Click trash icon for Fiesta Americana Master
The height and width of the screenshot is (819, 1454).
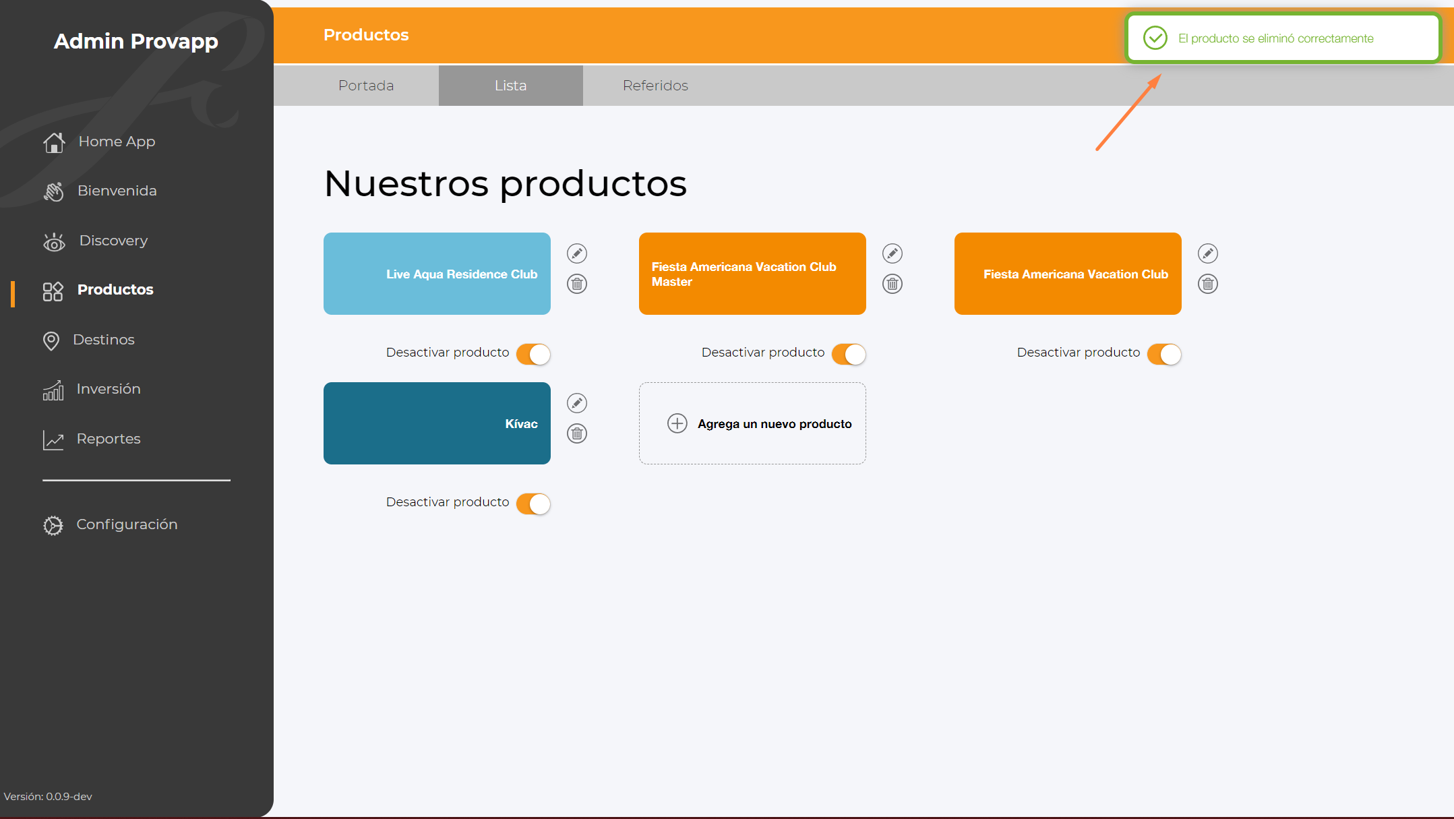pos(892,284)
